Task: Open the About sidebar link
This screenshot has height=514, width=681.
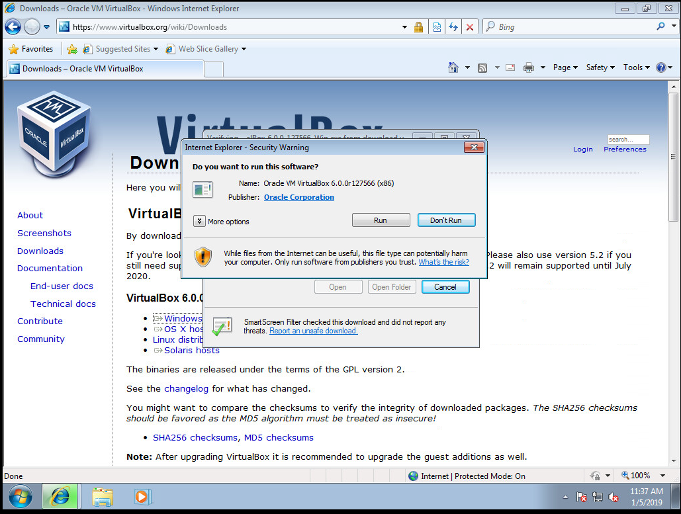Action: (x=30, y=216)
